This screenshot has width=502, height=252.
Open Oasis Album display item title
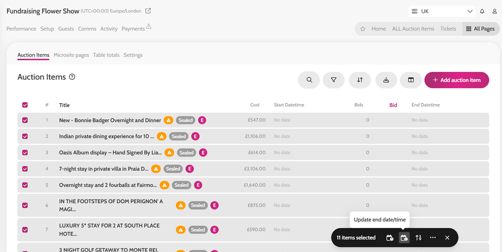click(110, 153)
